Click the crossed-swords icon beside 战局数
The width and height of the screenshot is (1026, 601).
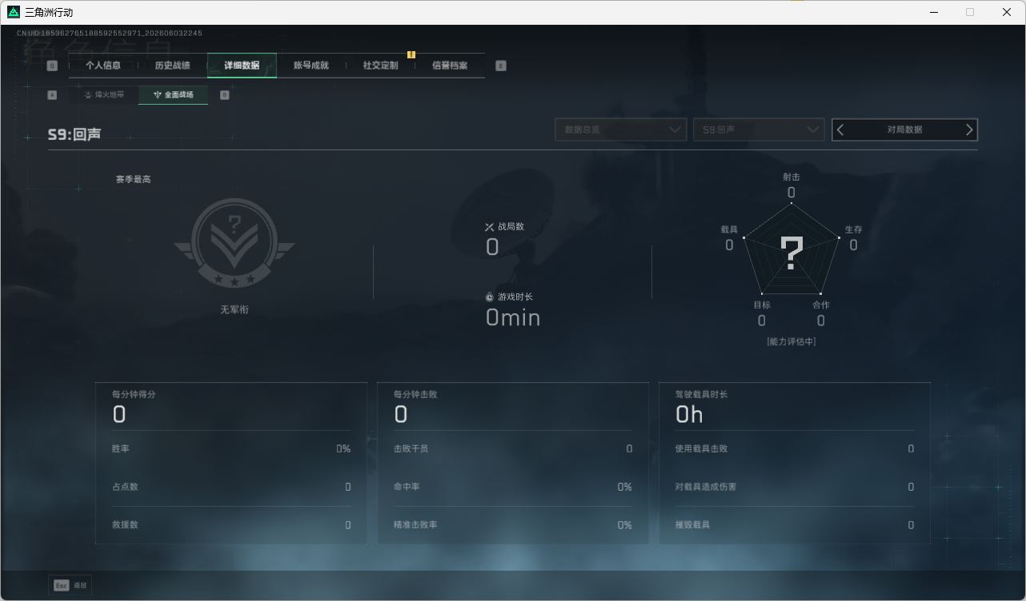(x=490, y=227)
